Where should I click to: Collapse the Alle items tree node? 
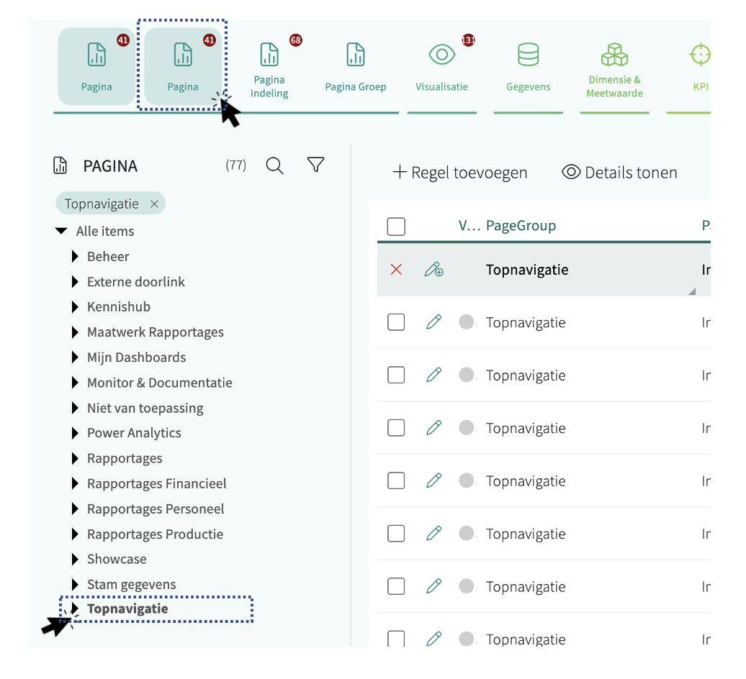(61, 232)
